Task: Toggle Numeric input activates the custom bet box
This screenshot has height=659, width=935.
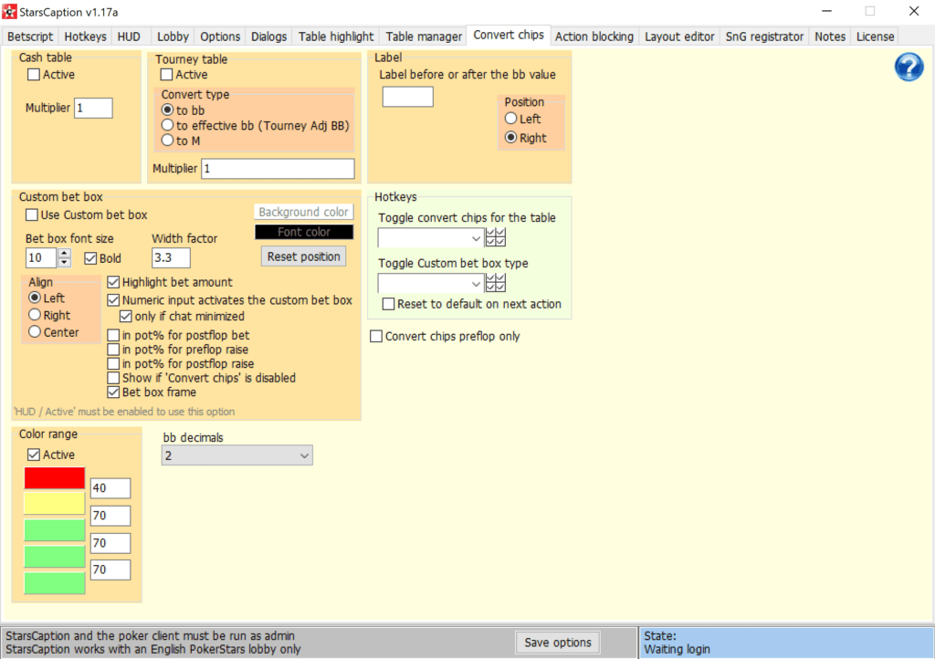Action: pos(113,300)
